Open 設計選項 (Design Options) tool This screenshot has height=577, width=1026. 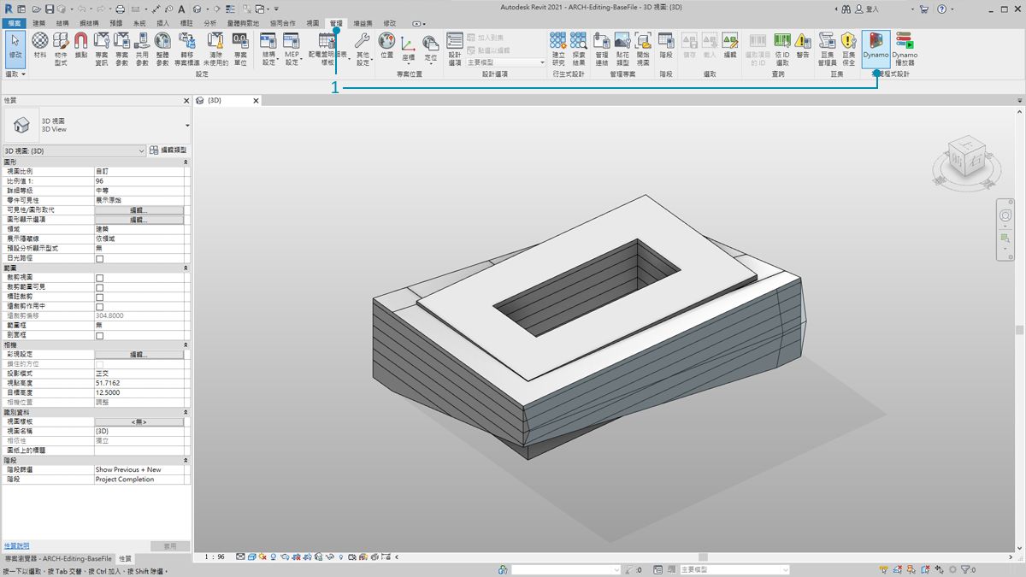click(455, 49)
